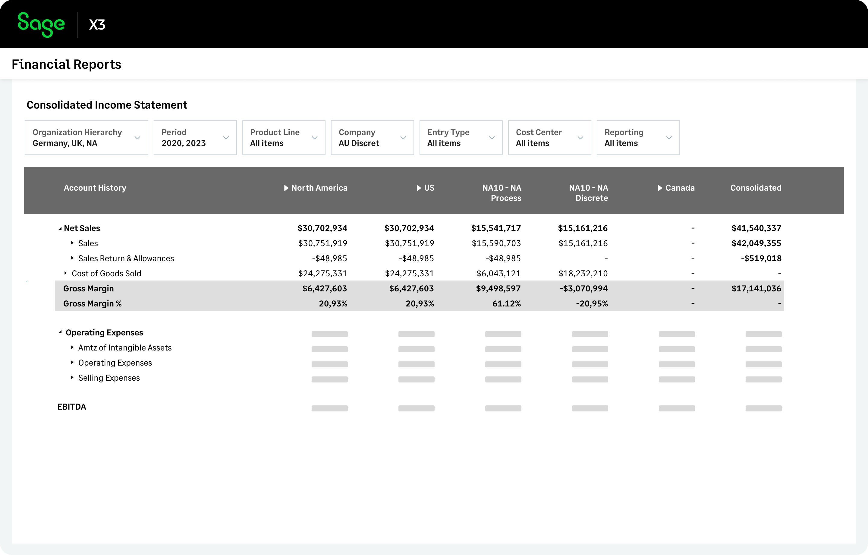Open the Entry Type filter dropdown
868x555 pixels.
coord(461,138)
